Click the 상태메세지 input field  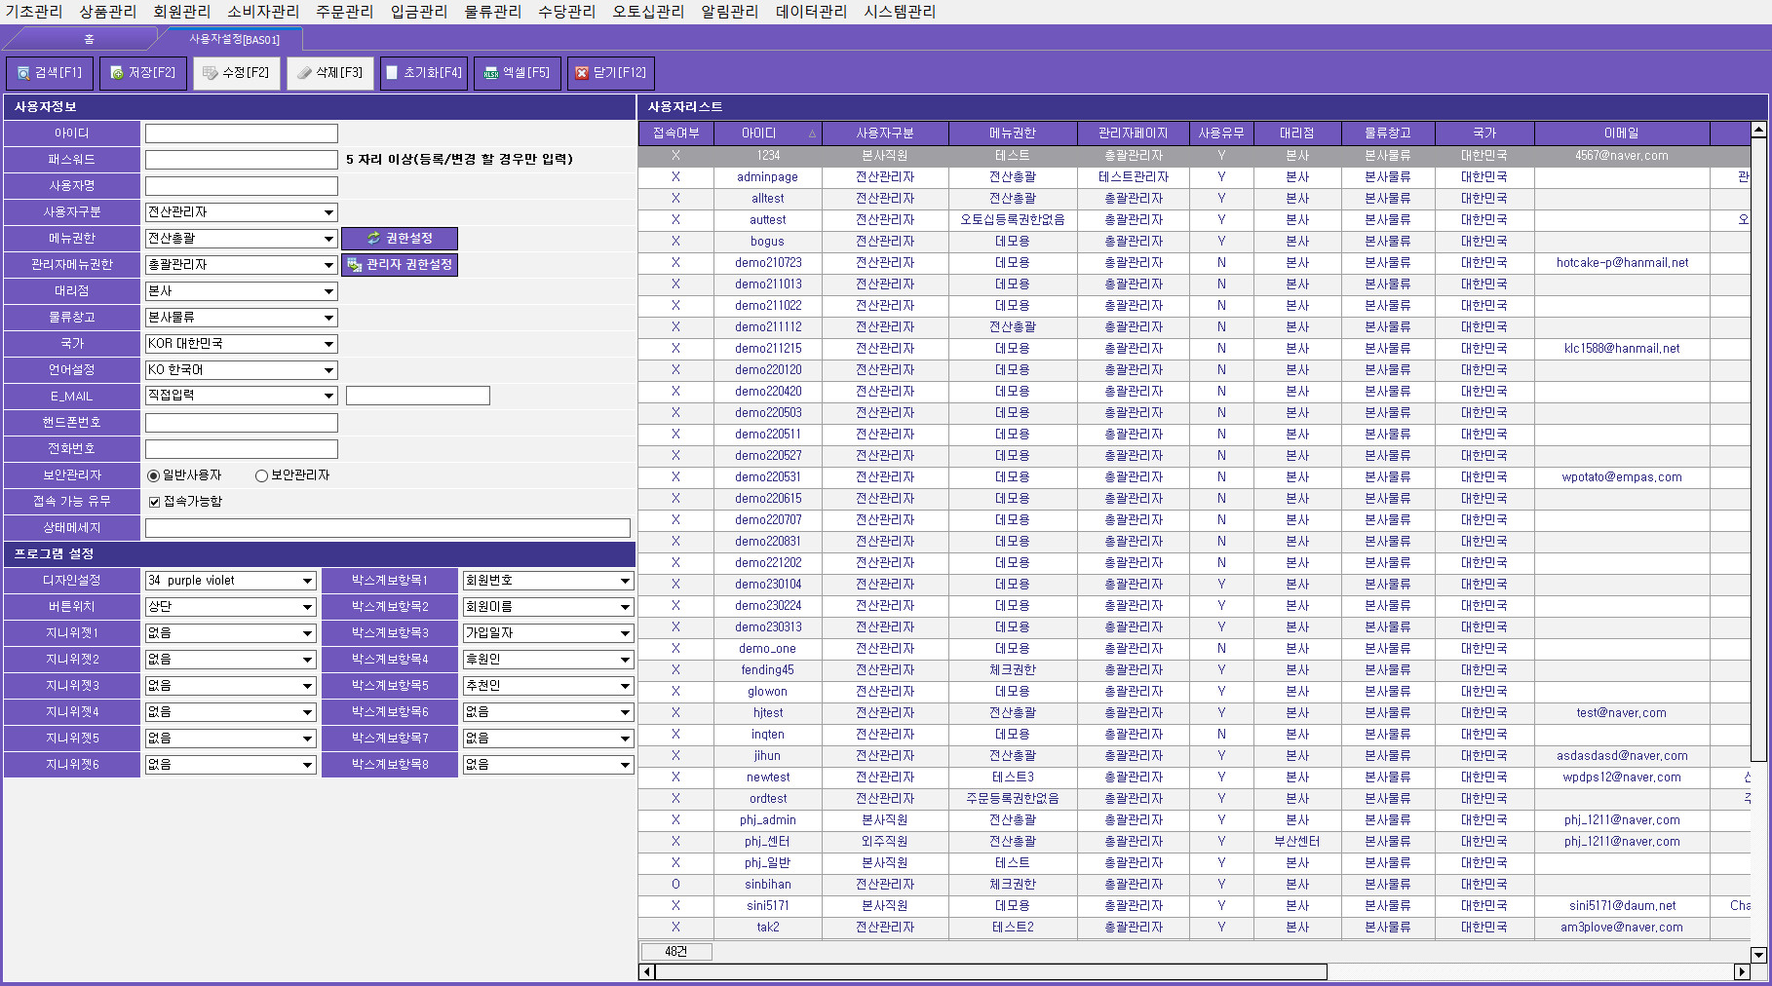coord(388,528)
